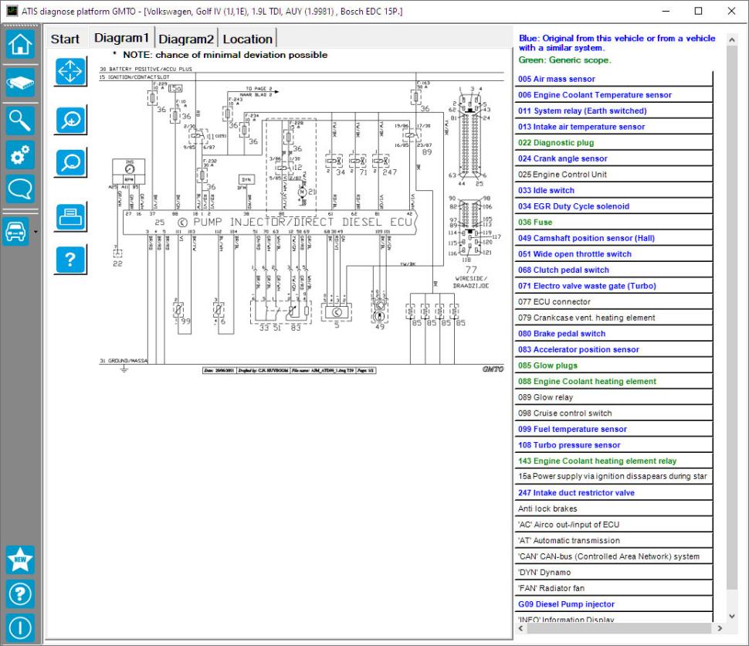Select 077 ECU connector row
Screen dimensions: 749x646
pos(613,301)
